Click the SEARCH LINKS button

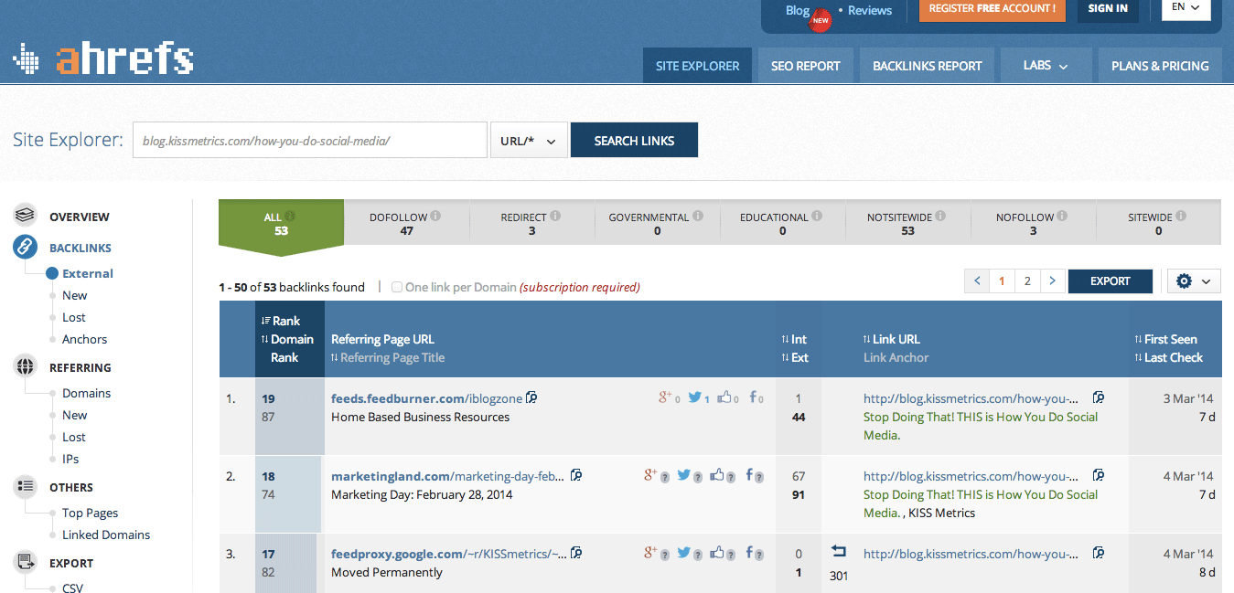tap(634, 141)
